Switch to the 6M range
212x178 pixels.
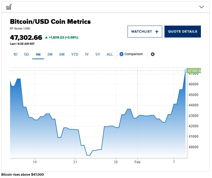(62, 54)
